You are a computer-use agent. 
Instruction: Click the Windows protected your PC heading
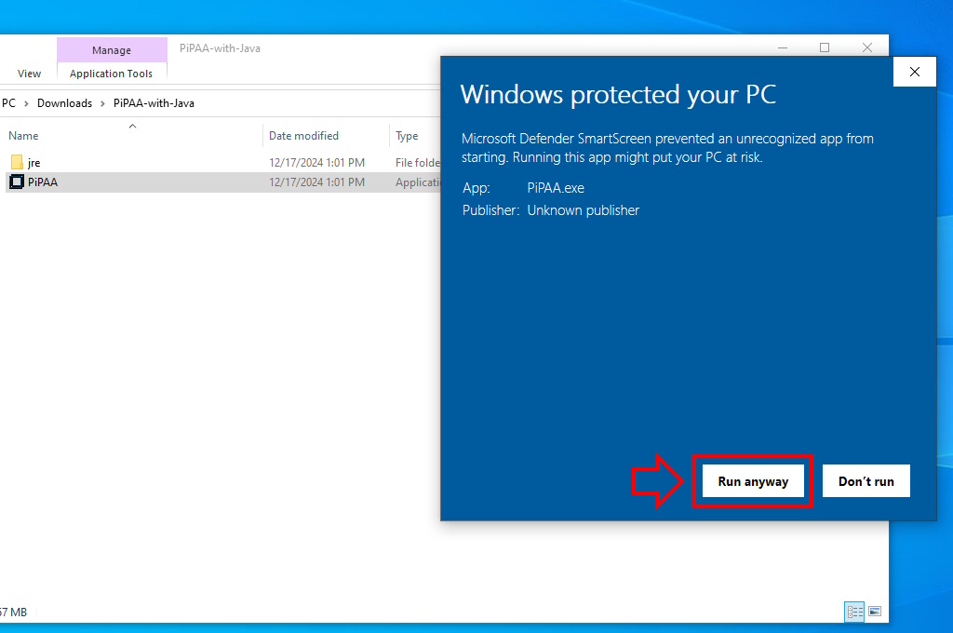pos(618,95)
